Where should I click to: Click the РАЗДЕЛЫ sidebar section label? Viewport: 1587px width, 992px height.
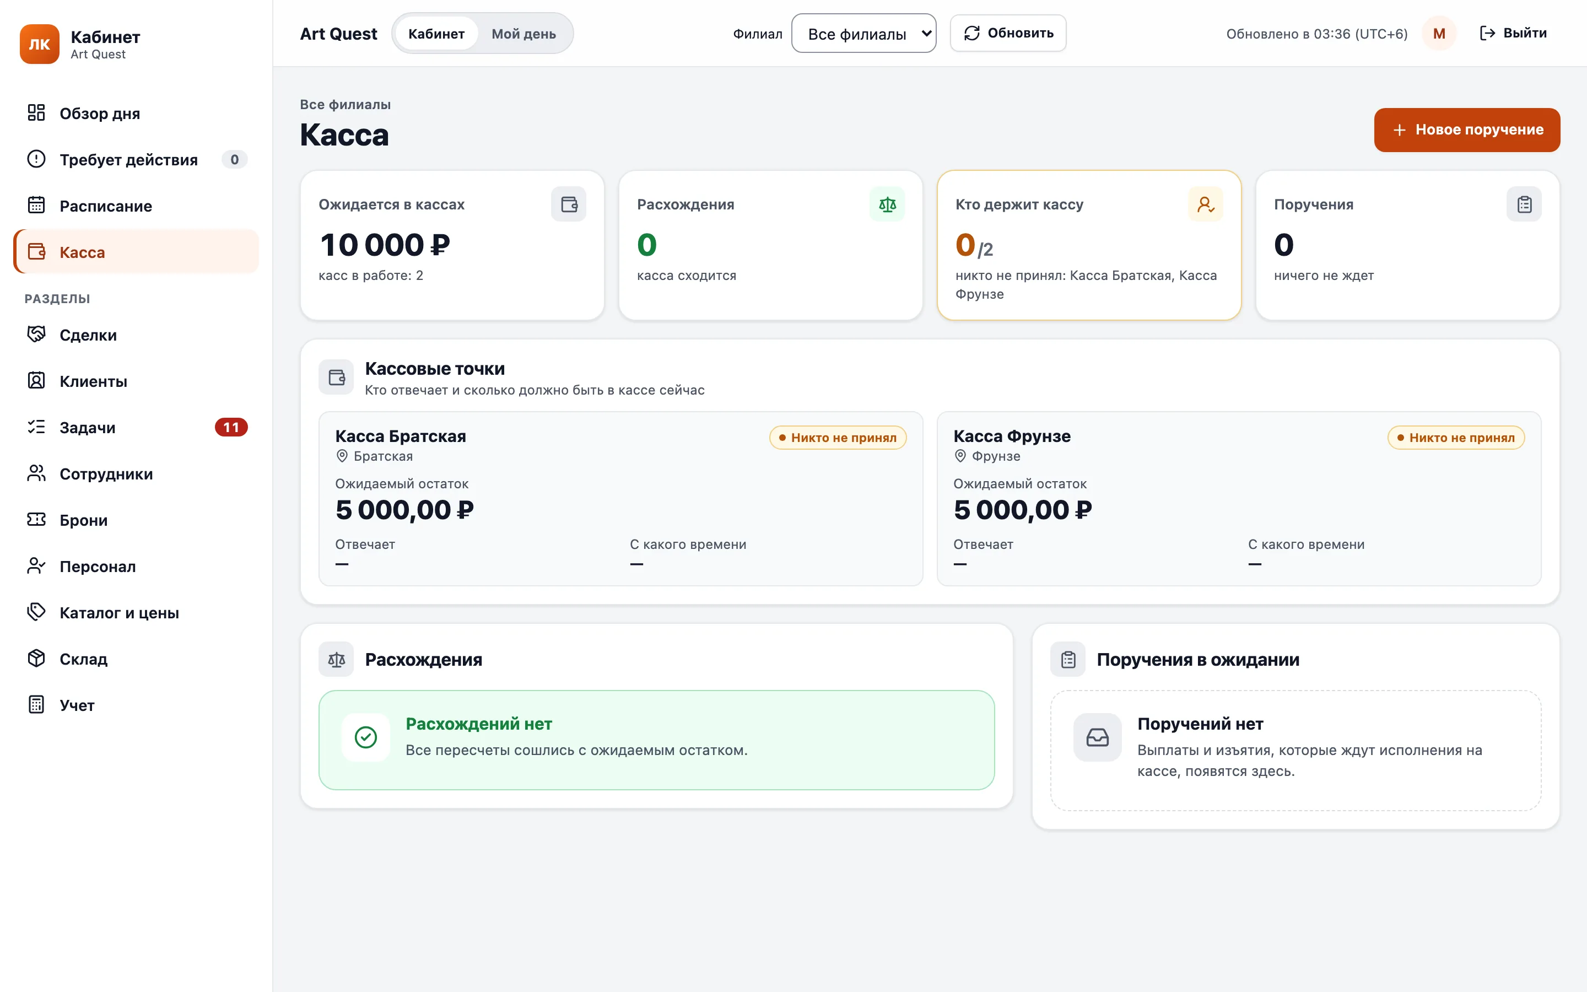58,299
